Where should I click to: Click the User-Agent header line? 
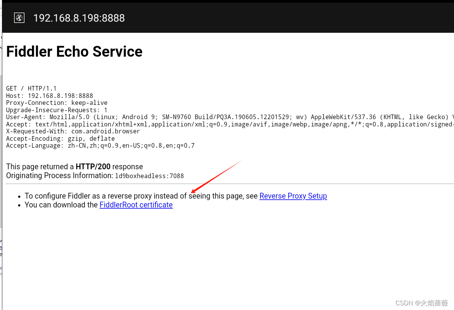pyautogui.click(x=230, y=117)
